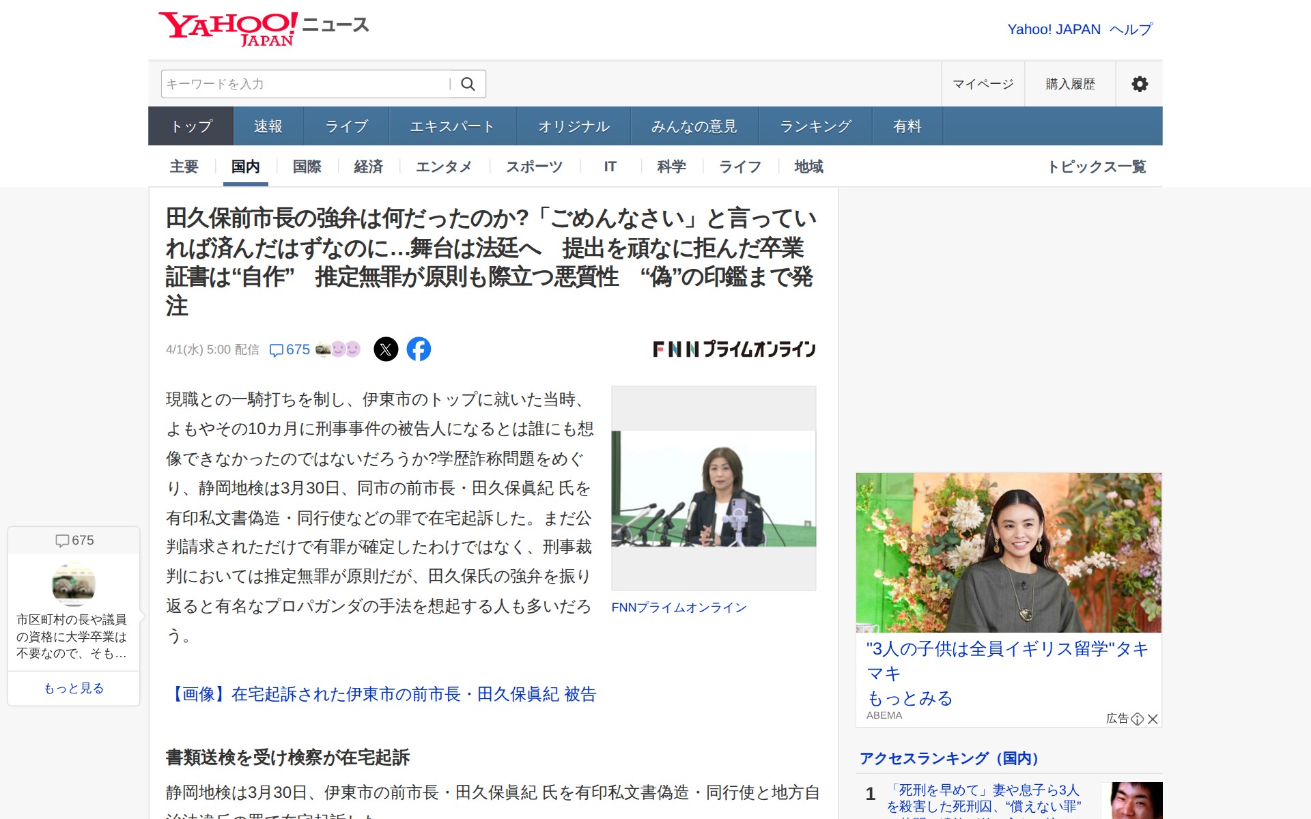Screen dimensions: 1311x819
Task: Open the ランキング tab
Action: point(815,126)
